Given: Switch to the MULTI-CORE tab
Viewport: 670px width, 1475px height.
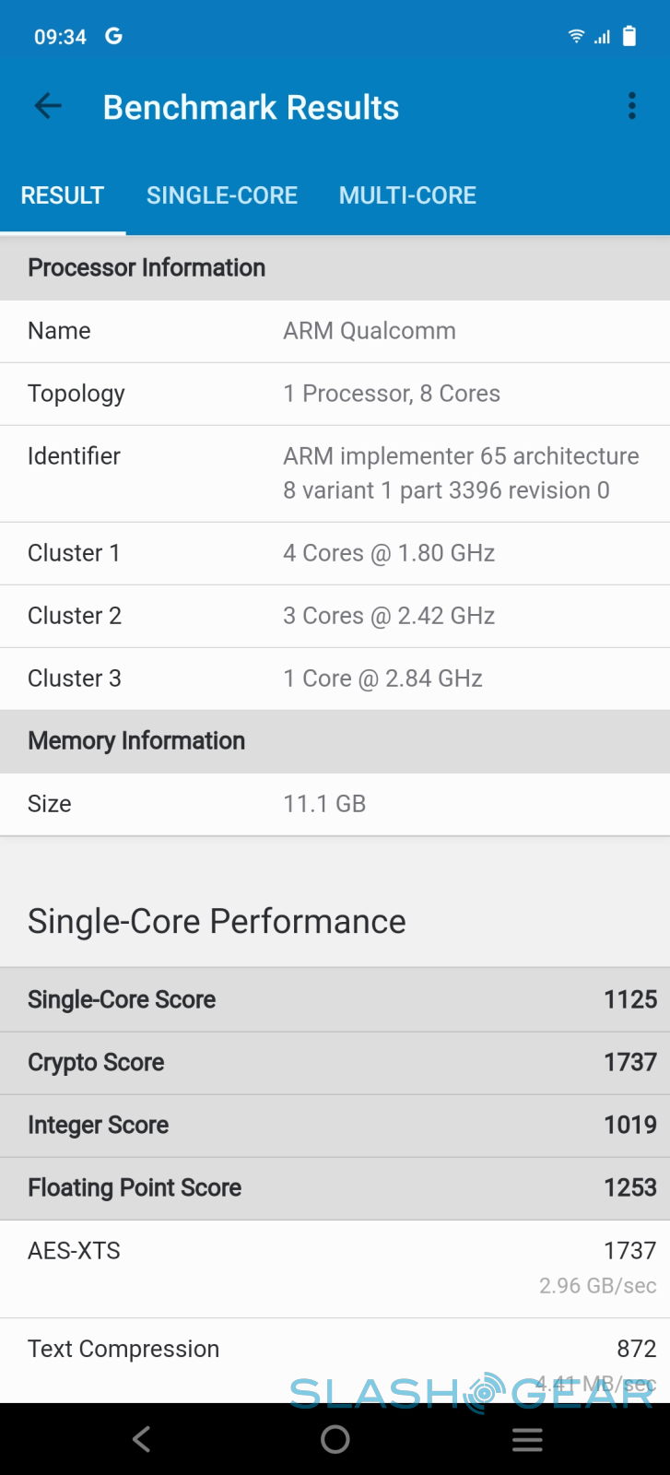Looking at the screenshot, I should pos(407,195).
